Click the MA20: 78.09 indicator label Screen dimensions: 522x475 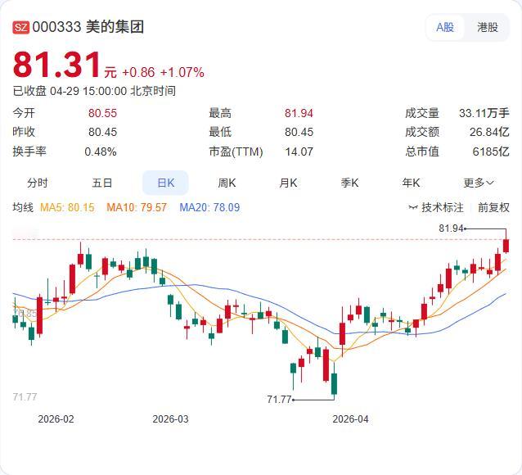coord(209,207)
